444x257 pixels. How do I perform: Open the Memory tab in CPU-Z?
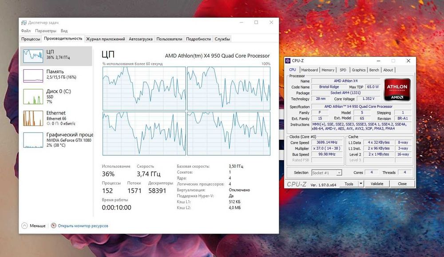(328, 70)
